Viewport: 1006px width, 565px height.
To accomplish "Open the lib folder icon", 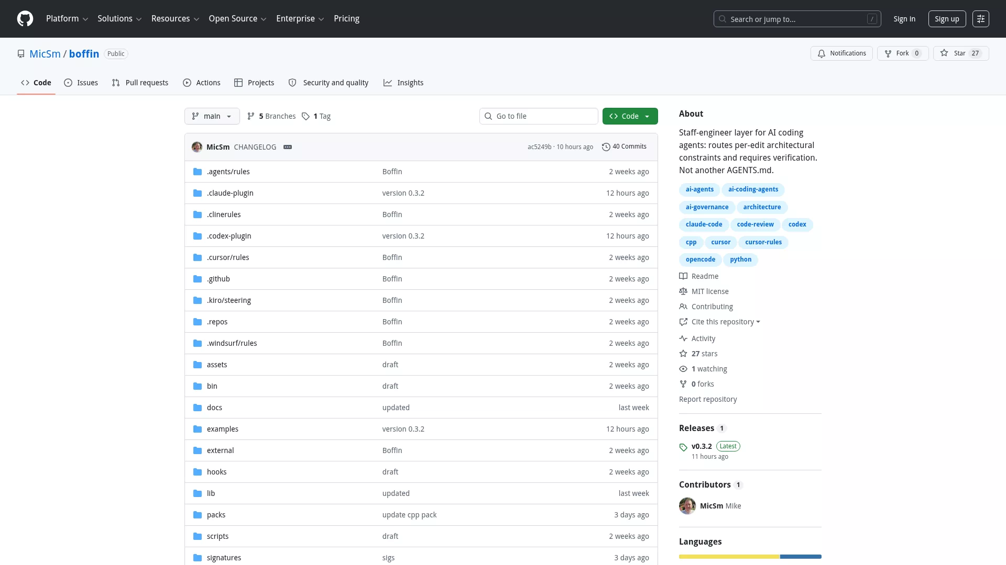I will coord(198,493).
